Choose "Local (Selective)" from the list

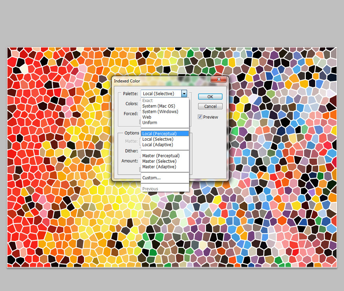click(157, 139)
